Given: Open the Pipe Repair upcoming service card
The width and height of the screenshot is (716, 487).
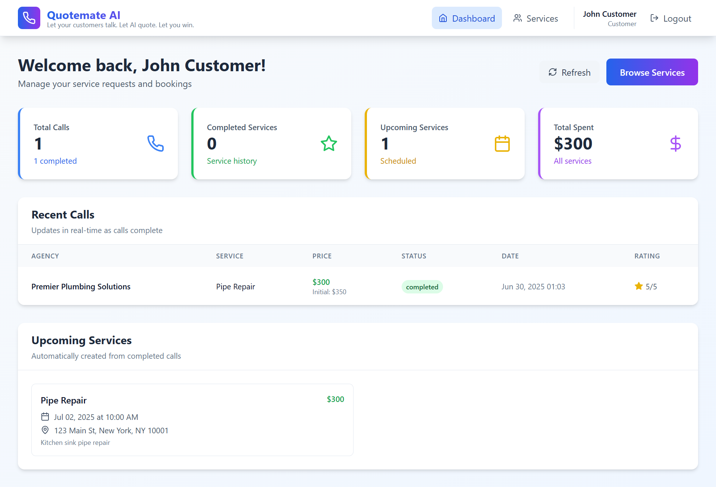Looking at the screenshot, I should coord(192,420).
